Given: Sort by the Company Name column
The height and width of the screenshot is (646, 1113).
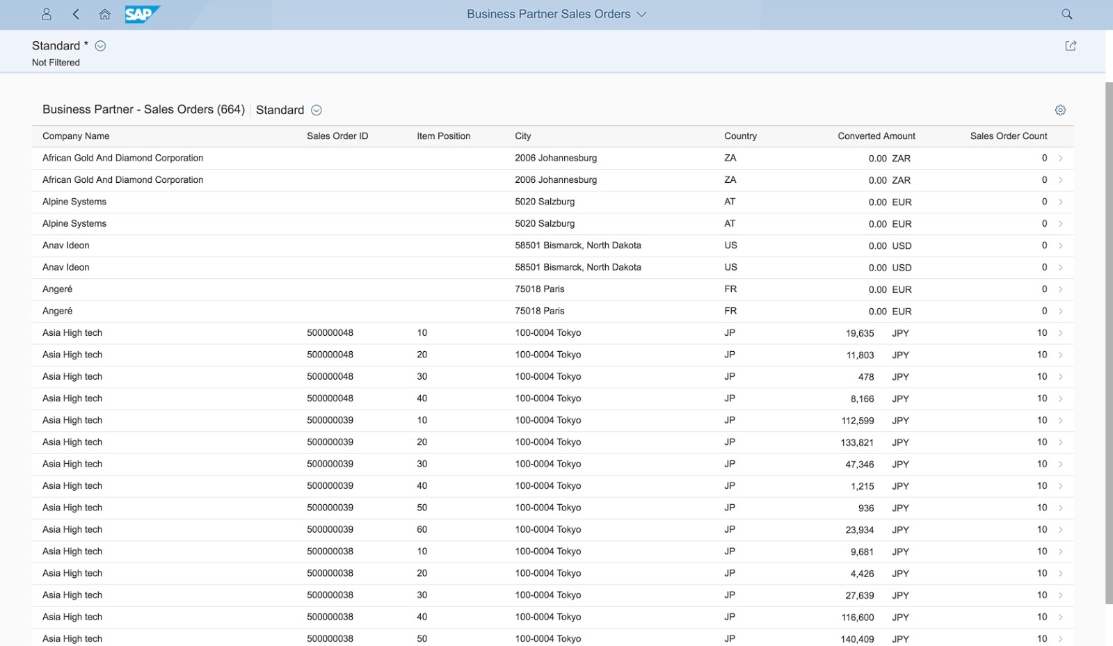Looking at the screenshot, I should (x=76, y=136).
